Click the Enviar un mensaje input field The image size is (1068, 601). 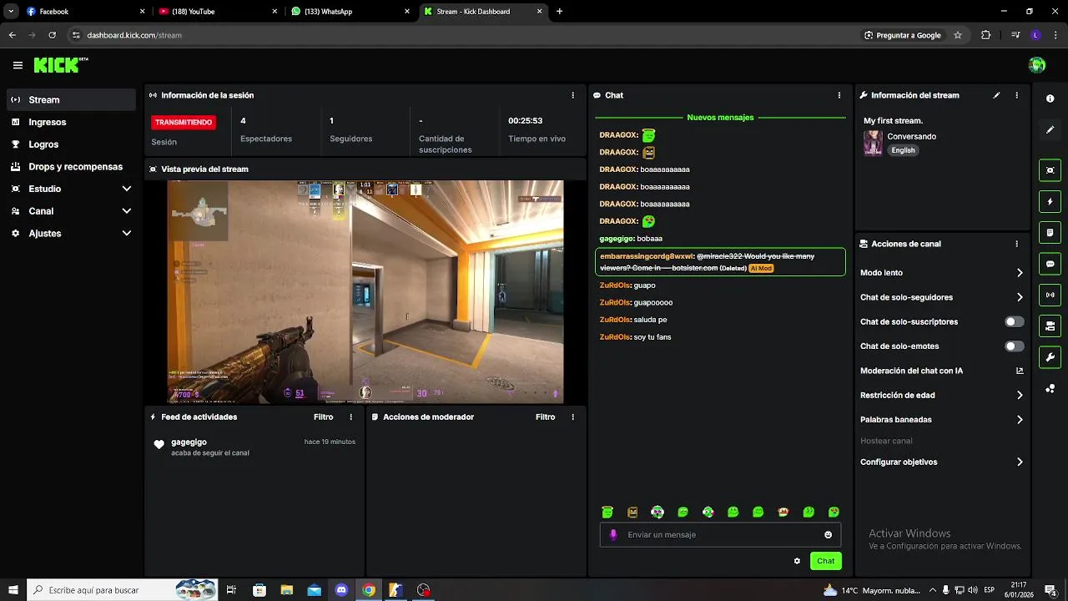[720, 535]
